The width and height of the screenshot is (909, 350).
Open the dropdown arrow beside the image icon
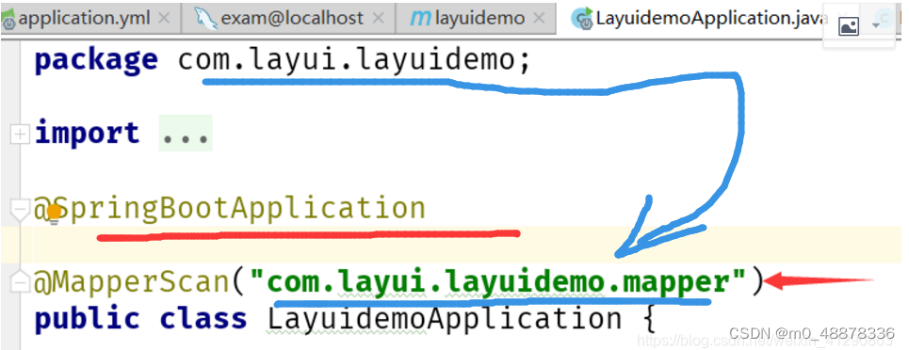pyautogui.click(x=876, y=26)
